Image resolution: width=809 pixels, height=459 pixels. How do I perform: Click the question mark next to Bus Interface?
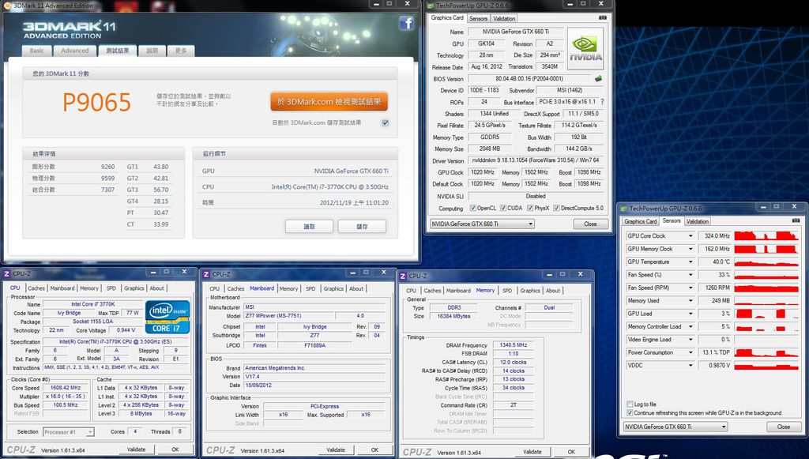(602, 102)
